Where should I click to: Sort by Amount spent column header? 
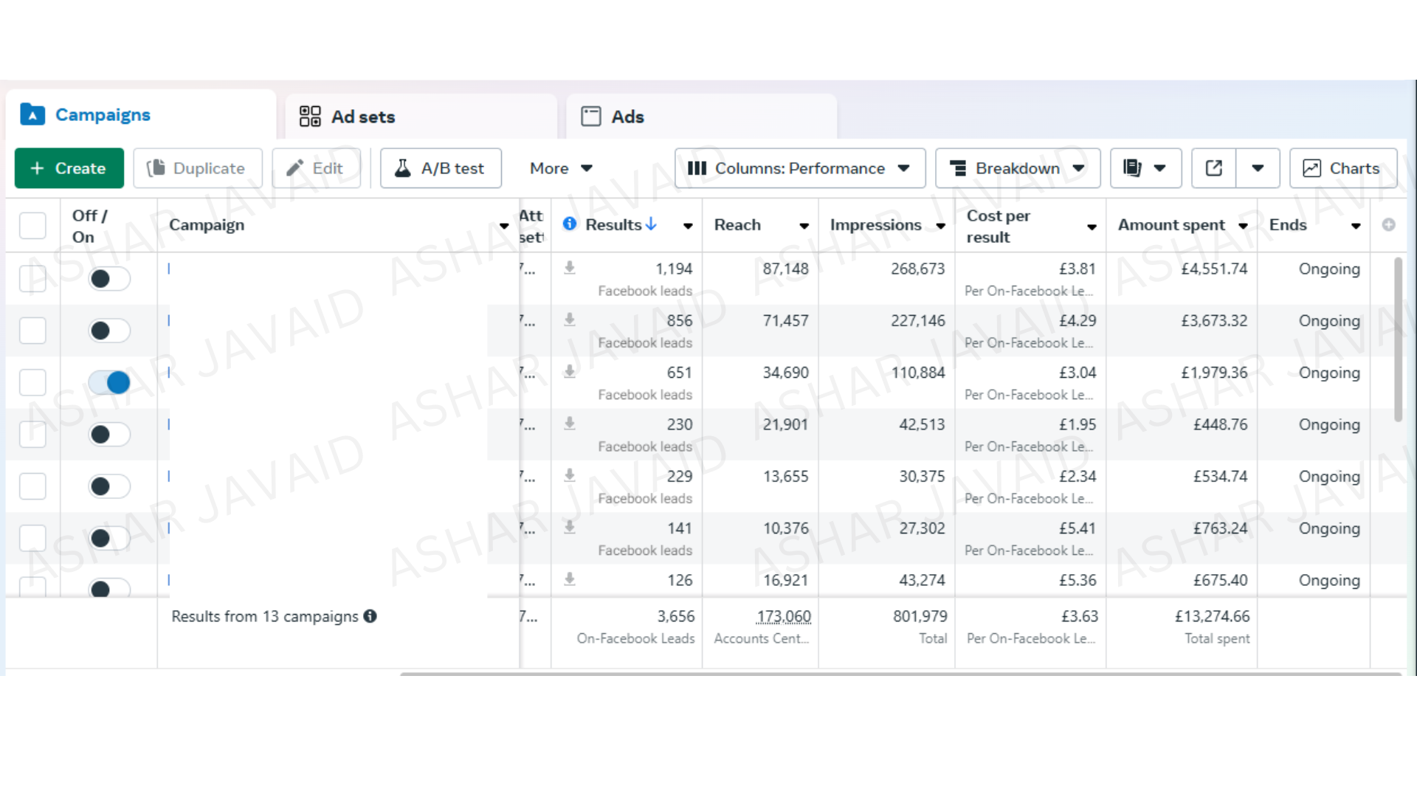[x=1171, y=225]
